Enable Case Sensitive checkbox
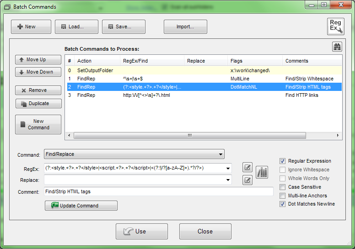Image resolution: width=355 pixels, height=249 pixels. [x=282, y=187]
